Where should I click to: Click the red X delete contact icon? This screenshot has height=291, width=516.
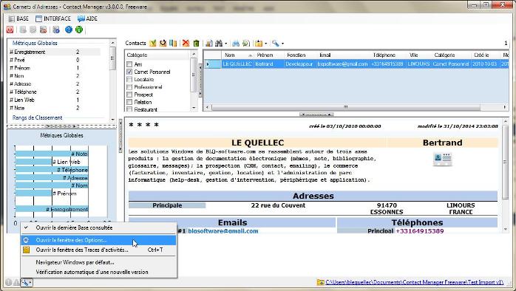186,43
